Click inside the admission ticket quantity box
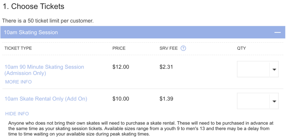The height and width of the screenshot is (139, 288). click(x=253, y=69)
